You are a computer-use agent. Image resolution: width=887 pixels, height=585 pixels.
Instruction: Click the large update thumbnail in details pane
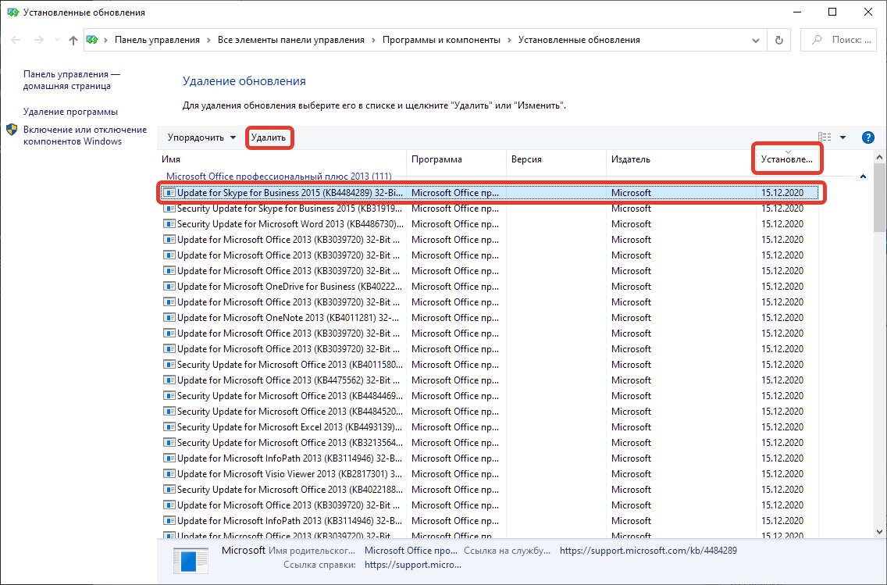click(x=191, y=562)
